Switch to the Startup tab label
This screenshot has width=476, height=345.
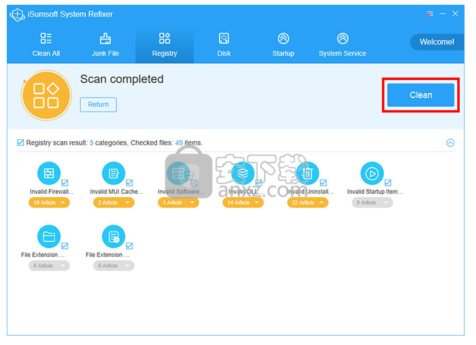283,53
